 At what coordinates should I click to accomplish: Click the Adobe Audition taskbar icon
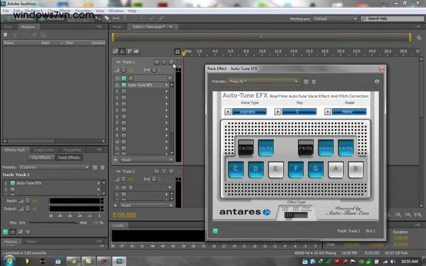tap(119, 261)
